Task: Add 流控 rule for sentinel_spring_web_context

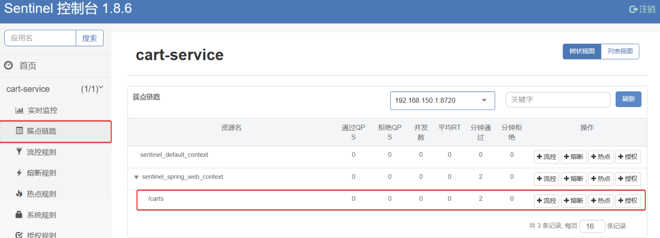Action: tap(546, 179)
